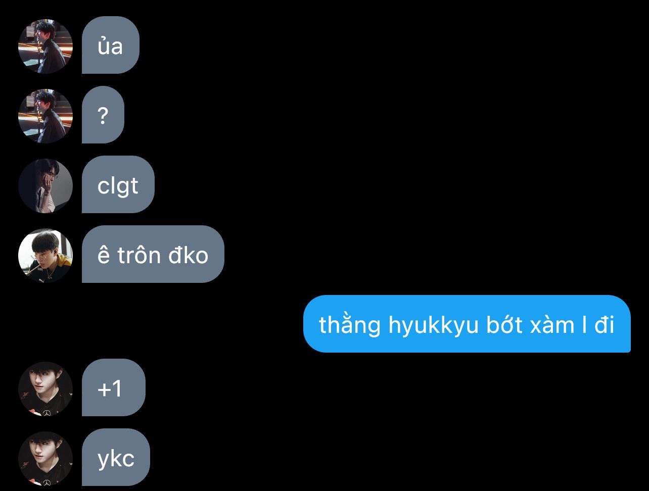View profile picture beside "clgt" message
This screenshot has height=491, width=649.
tap(45, 186)
